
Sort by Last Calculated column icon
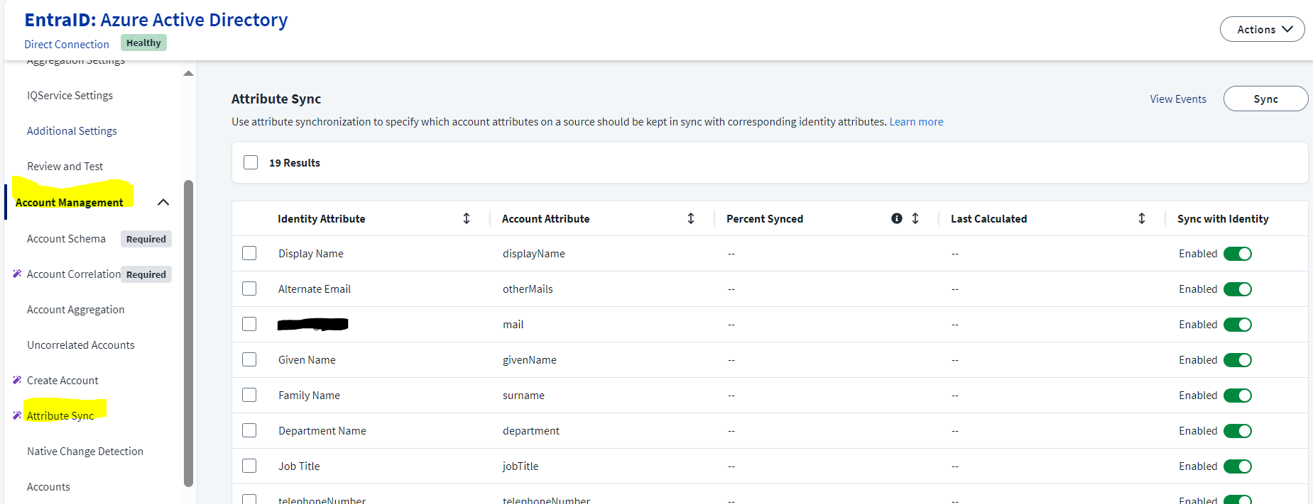(x=1142, y=218)
